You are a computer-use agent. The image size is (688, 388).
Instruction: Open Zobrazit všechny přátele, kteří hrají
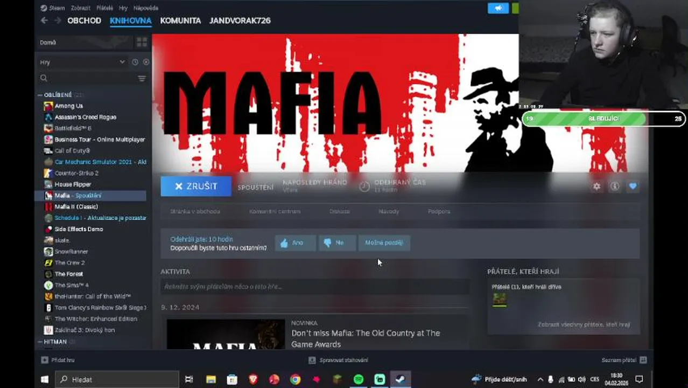(x=584, y=324)
